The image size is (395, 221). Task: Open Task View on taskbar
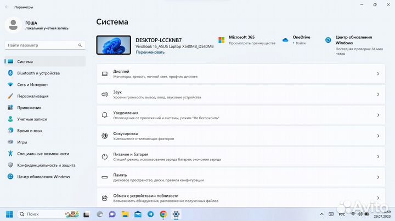(x=87, y=214)
